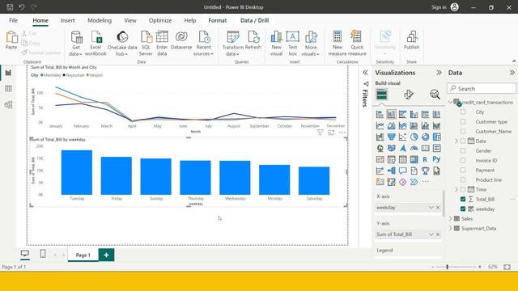Expand the Time hierarchy
Viewport: 518px width, 291px height.
pos(456,189)
